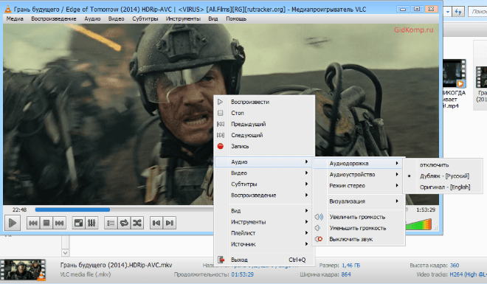Open the Видео menu in menu bar

tap(116, 18)
